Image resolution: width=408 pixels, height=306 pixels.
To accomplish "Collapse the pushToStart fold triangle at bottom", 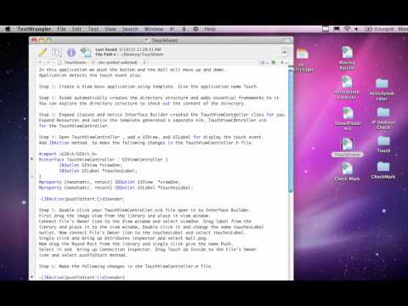I will pyautogui.click(x=32, y=277).
